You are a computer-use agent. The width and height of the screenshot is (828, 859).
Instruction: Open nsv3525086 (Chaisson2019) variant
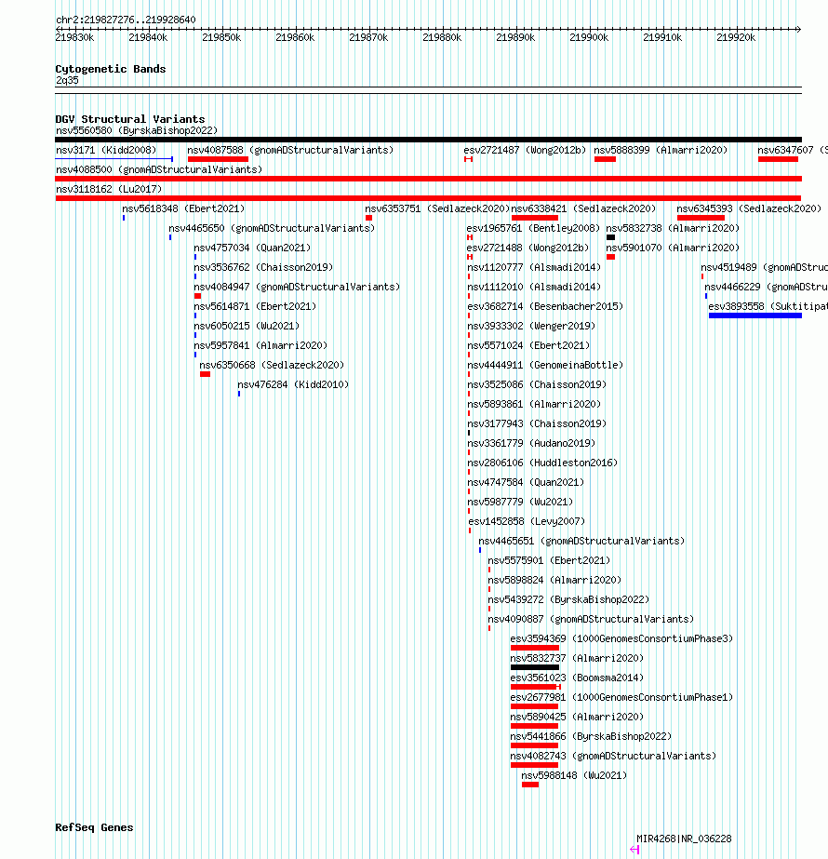point(537,384)
